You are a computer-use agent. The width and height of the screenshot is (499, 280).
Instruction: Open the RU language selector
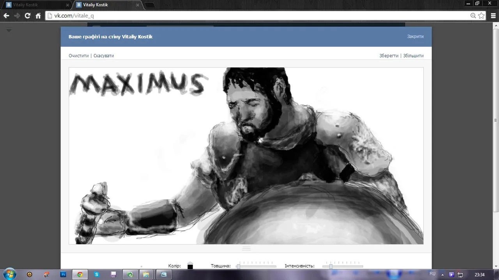(x=432, y=274)
